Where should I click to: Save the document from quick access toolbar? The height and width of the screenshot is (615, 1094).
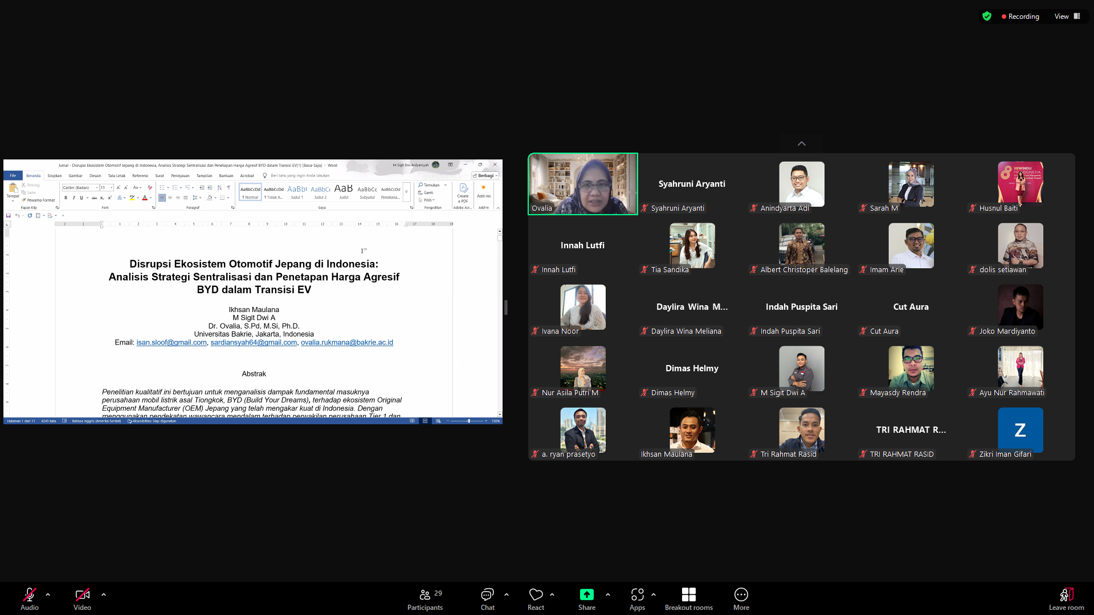(x=8, y=215)
